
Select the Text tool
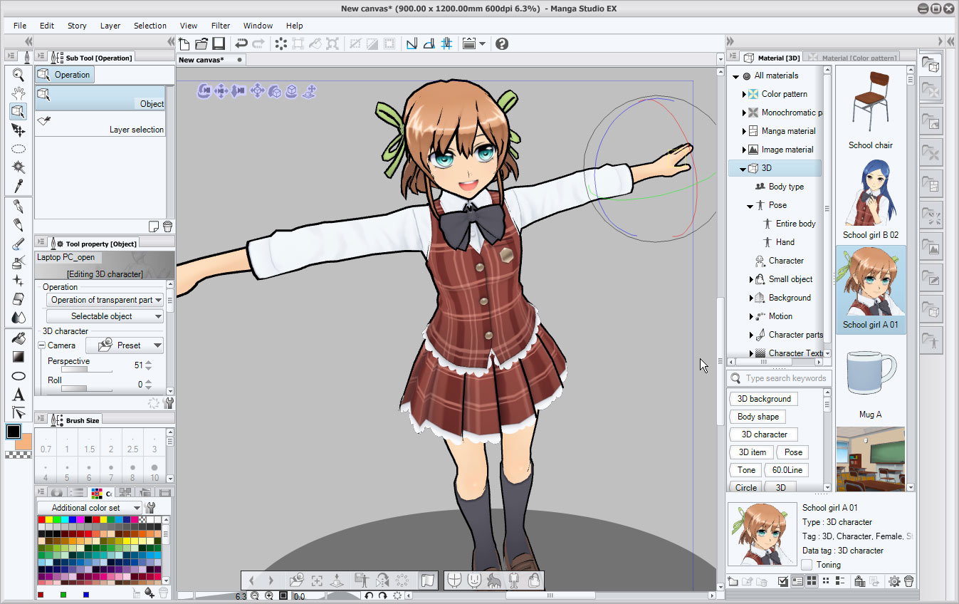[19, 394]
